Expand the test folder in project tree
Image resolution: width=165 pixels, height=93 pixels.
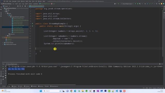tap(6, 36)
